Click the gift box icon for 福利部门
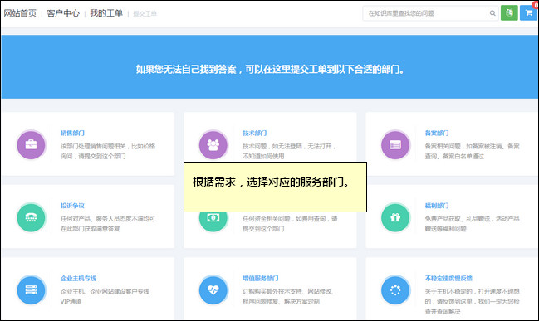 (x=395, y=217)
